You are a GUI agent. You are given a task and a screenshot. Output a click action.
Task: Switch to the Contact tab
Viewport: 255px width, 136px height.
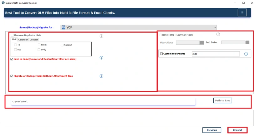(x=34, y=40)
